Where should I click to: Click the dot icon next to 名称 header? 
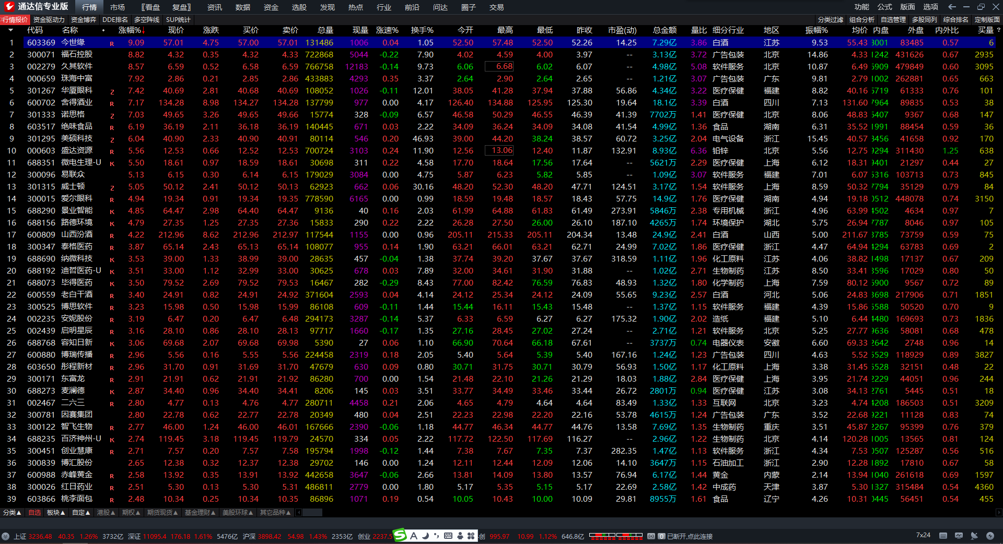103,30
